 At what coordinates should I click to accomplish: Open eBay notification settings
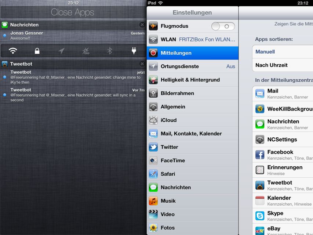(x=283, y=229)
